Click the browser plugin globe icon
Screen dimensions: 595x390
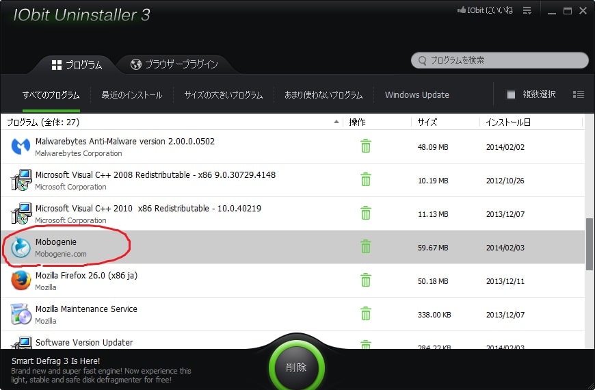point(136,64)
